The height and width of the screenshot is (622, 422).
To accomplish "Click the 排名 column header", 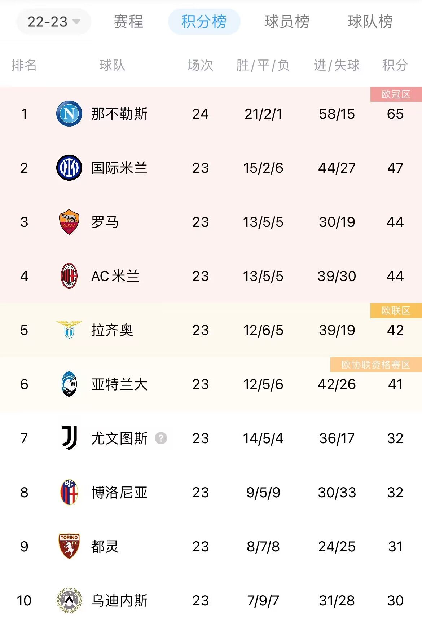I will [x=23, y=65].
